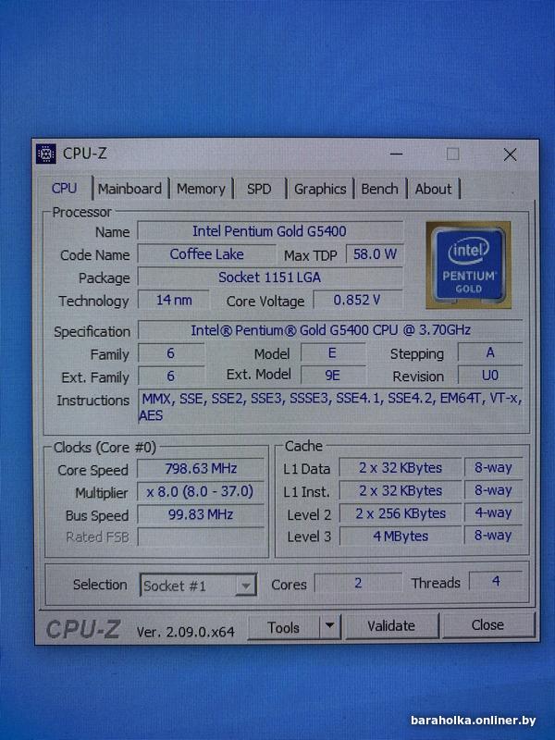Click the Core Speed value 798.63 MHz
The image size is (555, 740).
(201, 469)
